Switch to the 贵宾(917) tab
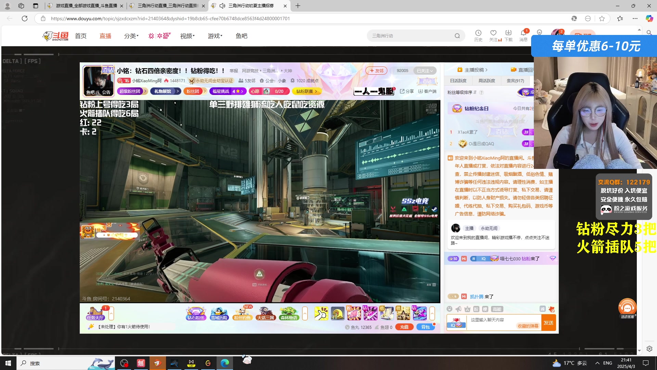 pos(515,81)
